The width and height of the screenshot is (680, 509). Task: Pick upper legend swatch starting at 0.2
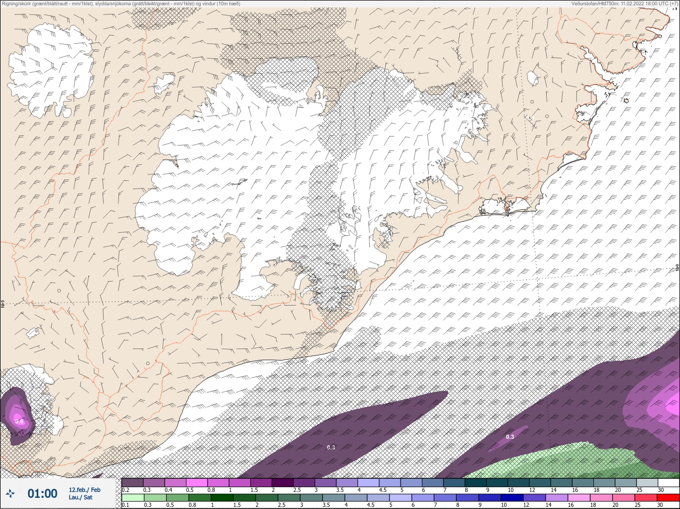[x=132, y=482]
